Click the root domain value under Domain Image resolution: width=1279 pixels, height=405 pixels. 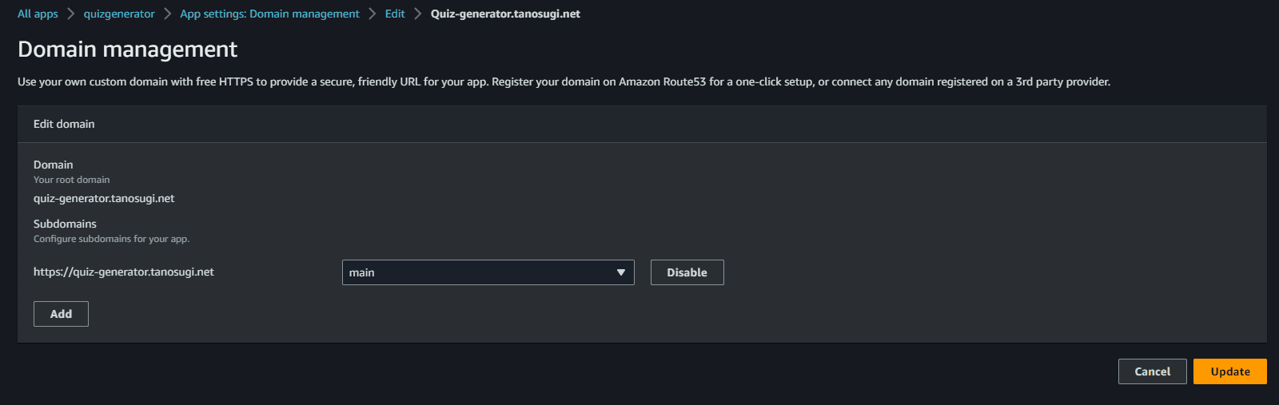[x=104, y=198]
